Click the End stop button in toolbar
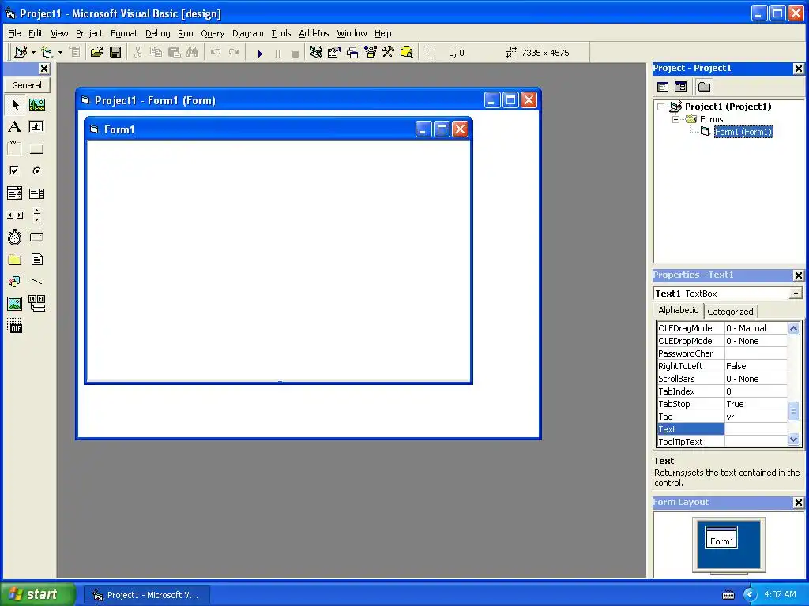 [295, 53]
